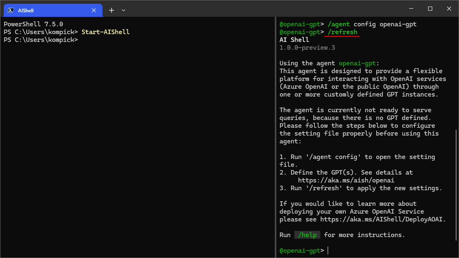Close the Windows Terminal window
459x258 pixels.
449,9
